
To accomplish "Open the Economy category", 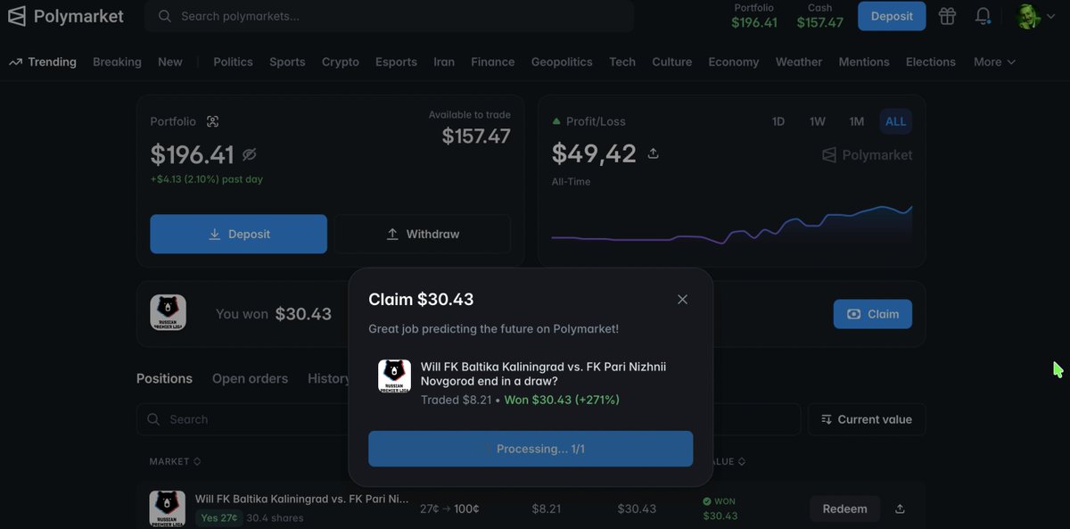I will (x=734, y=62).
